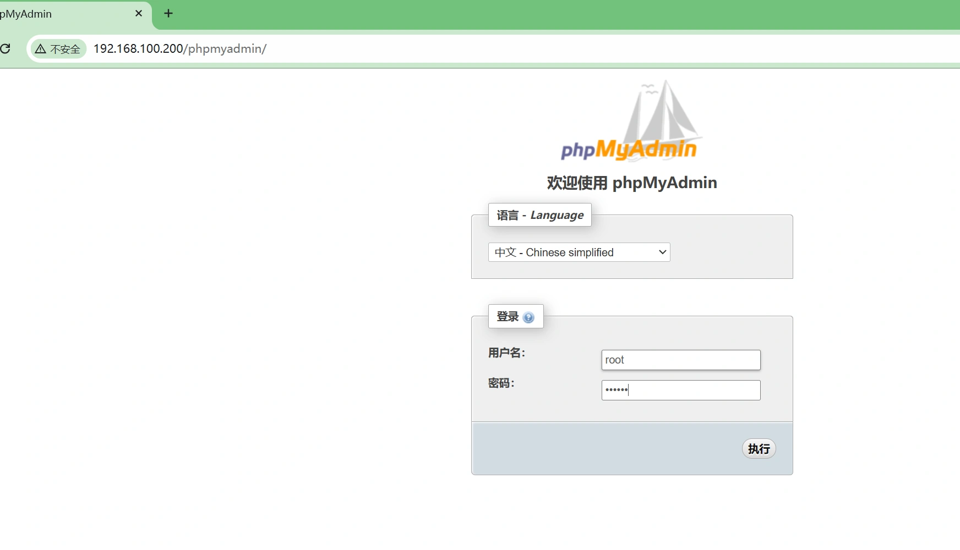This screenshot has width=960, height=550.
Task: Close the phpMyAdmin browser tab
Action: 139,14
